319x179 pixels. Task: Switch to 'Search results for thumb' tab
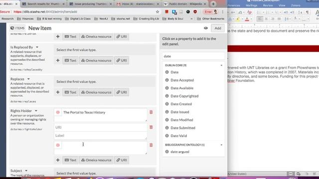click(43, 4)
